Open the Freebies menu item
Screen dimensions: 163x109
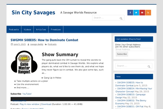pyautogui.click(x=56, y=29)
